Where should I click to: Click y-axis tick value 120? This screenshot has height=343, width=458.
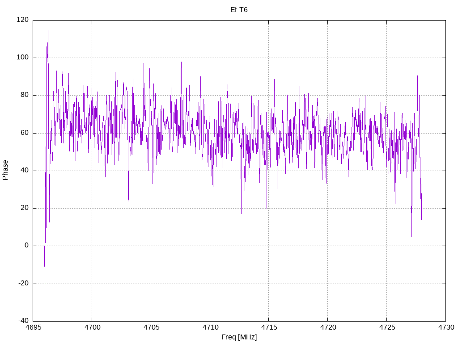23,20
